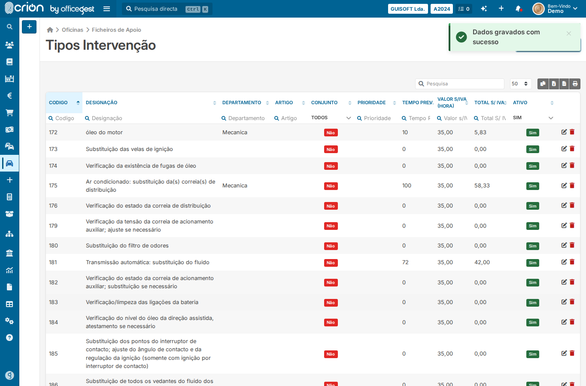Open the Conjunto TODOS filter dropdown
The height and width of the screenshot is (386, 586).
pyautogui.click(x=331, y=118)
